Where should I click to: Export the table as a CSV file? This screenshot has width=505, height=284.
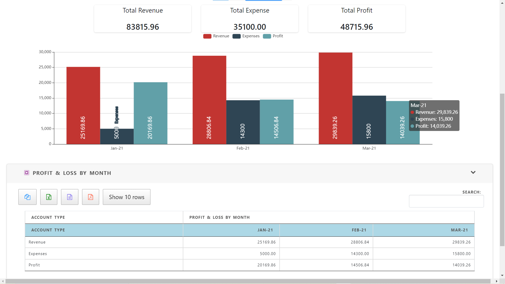(x=69, y=197)
